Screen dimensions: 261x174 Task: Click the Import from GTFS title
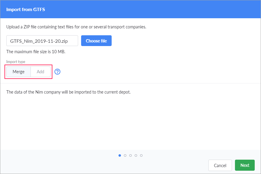pyautogui.click(x=26, y=9)
